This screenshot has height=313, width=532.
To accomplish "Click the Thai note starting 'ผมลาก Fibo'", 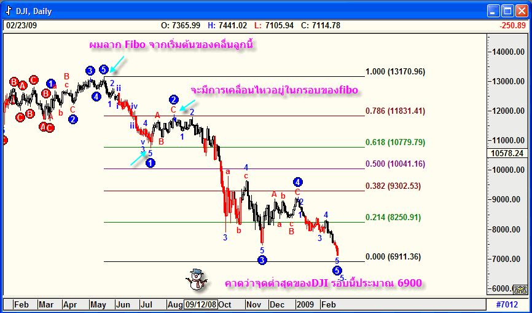I will point(171,45).
